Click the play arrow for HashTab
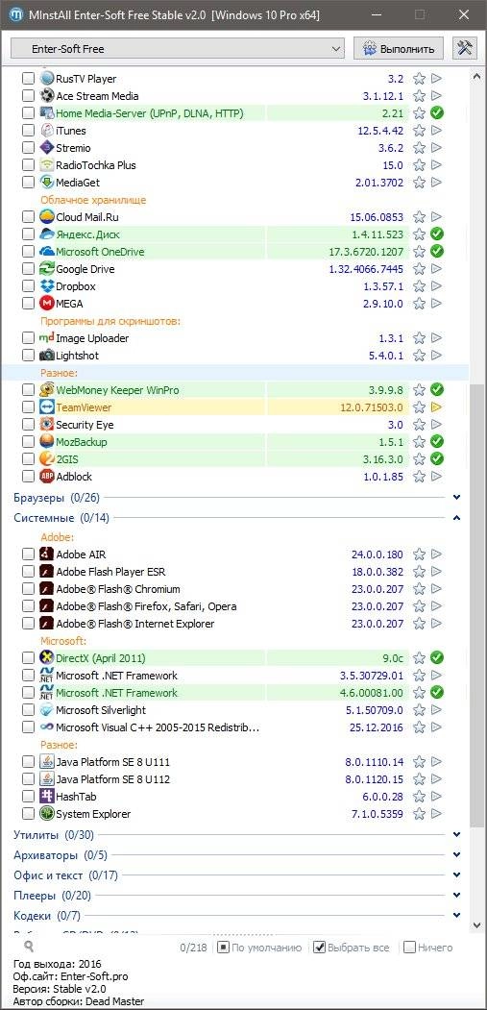The height and width of the screenshot is (1010, 487). 437,797
